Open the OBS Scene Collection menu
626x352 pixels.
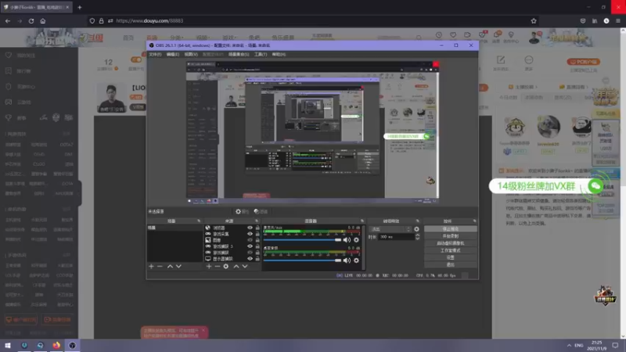239,54
